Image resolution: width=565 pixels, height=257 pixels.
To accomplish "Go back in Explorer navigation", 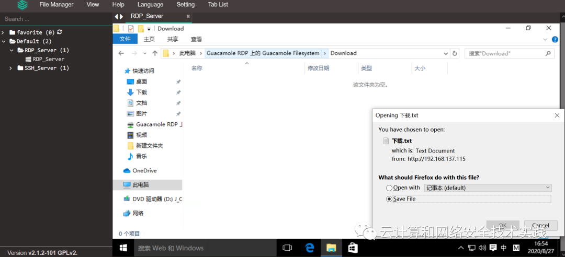I will point(121,53).
